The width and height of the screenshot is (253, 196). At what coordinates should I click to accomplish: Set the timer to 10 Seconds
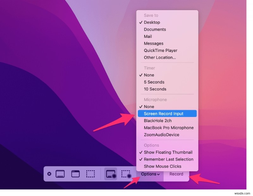click(x=155, y=89)
